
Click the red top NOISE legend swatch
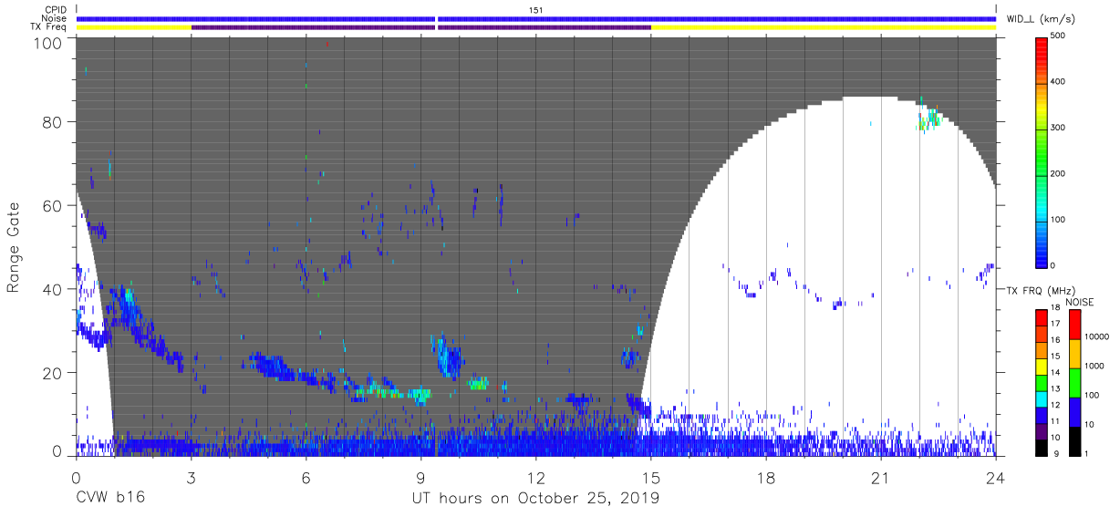coord(1073,325)
